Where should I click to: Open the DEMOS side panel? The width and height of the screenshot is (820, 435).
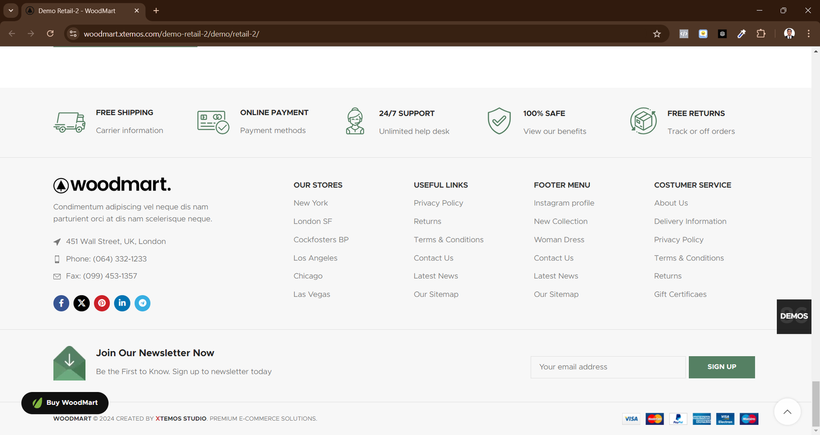(x=794, y=316)
